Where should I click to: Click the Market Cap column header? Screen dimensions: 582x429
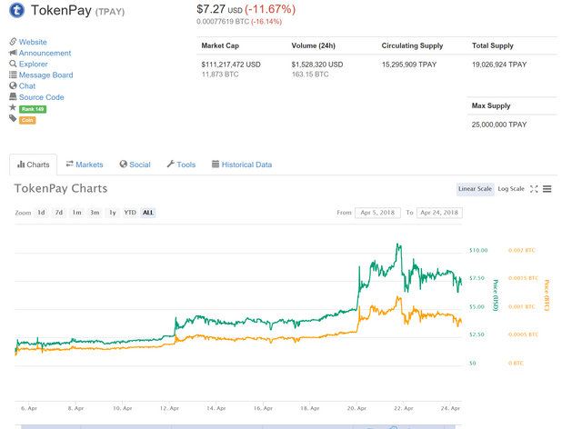[220, 45]
